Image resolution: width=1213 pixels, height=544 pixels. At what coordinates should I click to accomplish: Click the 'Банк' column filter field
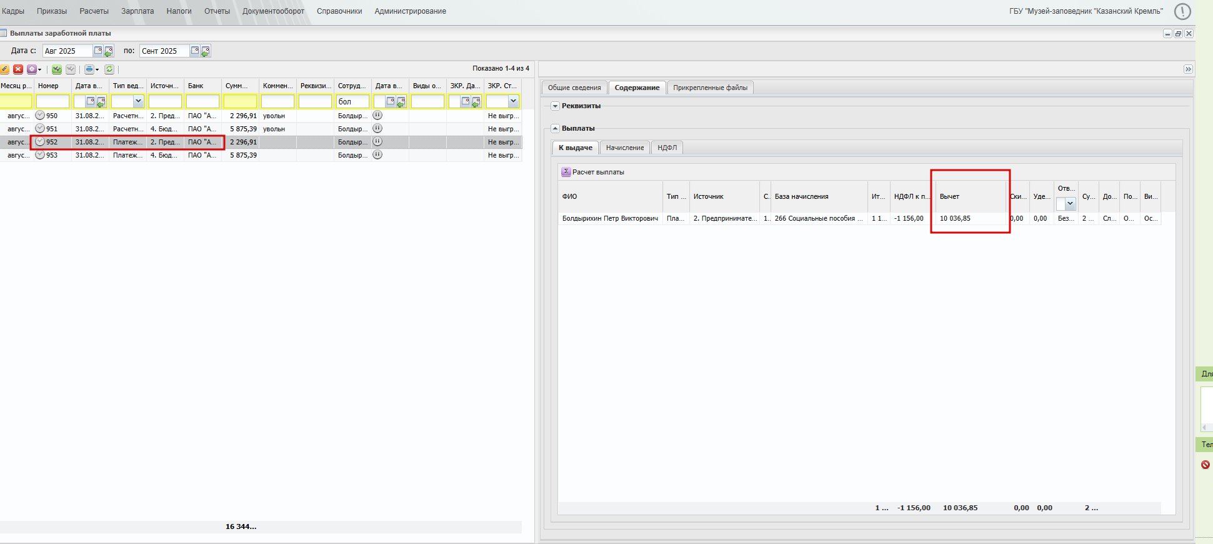click(x=202, y=101)
